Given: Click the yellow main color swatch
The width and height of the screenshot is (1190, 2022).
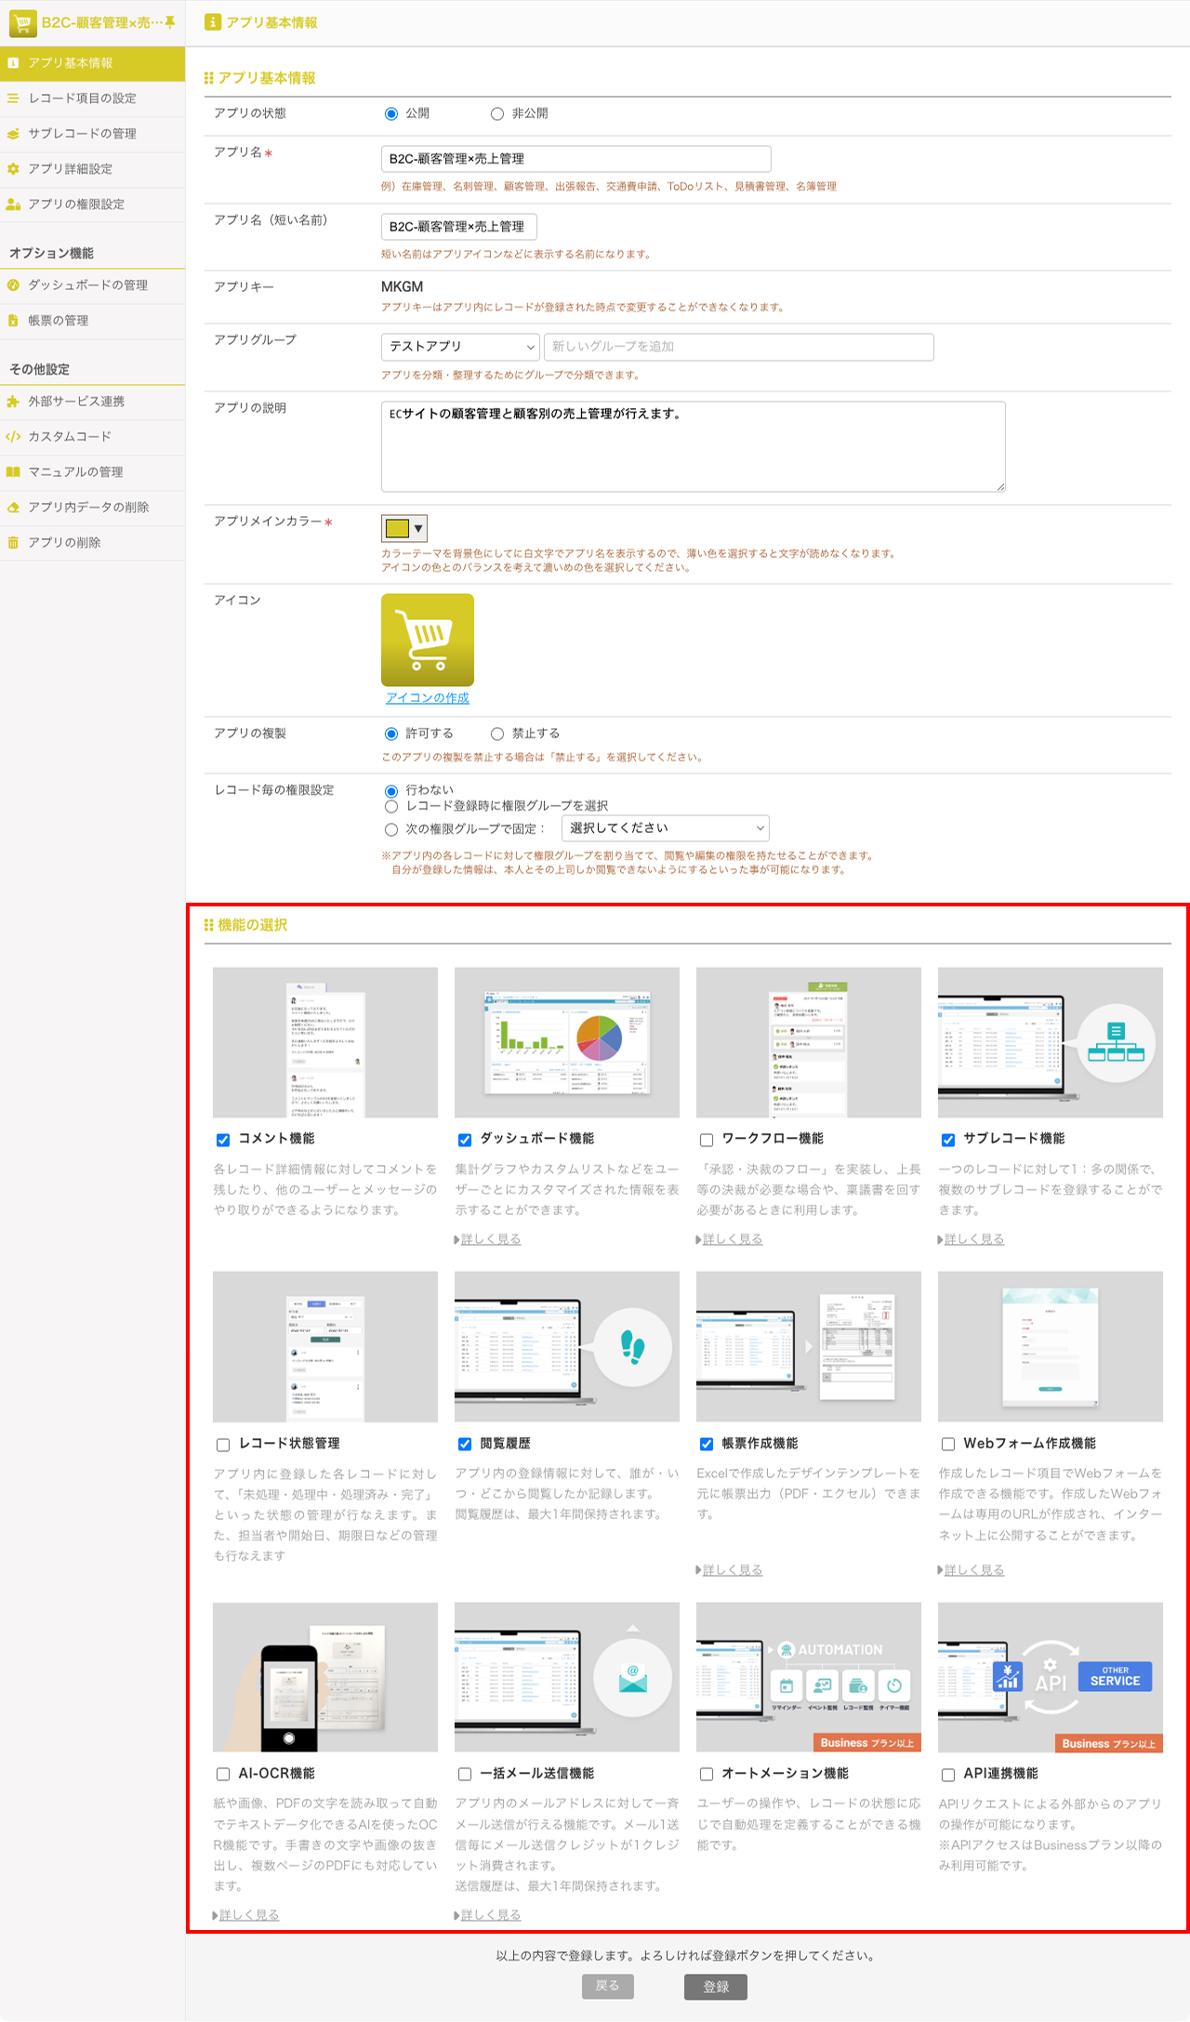Looking at the screenshot, I should 397,528.
